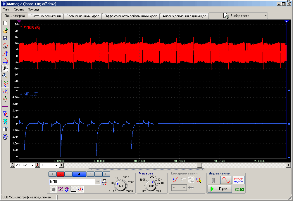
Task: Toggle the horizontal lines icon under МПЦ
Action: coord(73,189)
